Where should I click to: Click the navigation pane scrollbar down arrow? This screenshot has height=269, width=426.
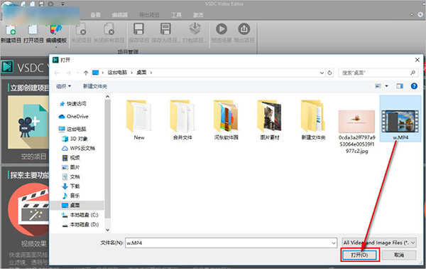(x=107, y=230)
